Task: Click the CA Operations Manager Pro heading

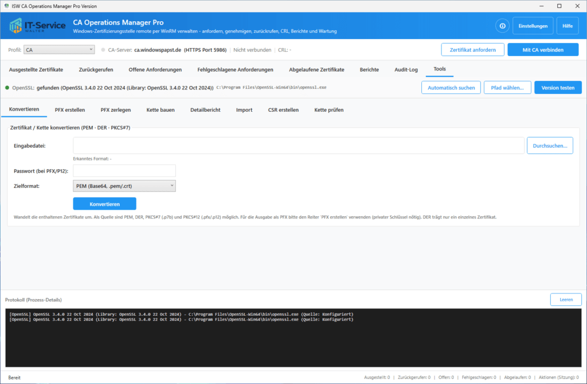Action: (118, 22)
